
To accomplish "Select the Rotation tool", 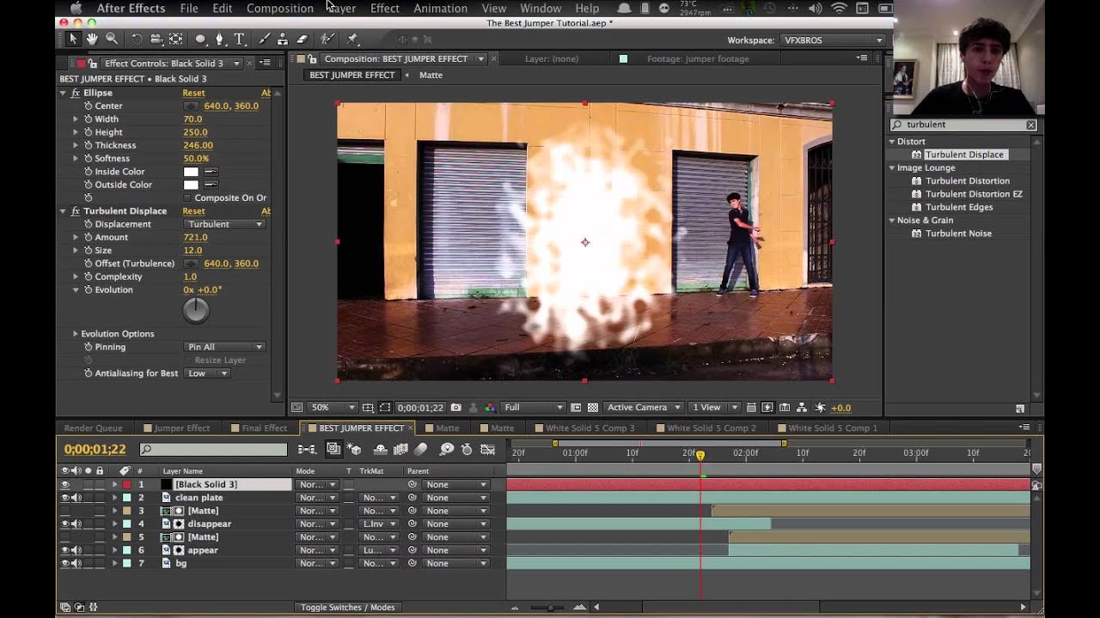I will 137,39.
